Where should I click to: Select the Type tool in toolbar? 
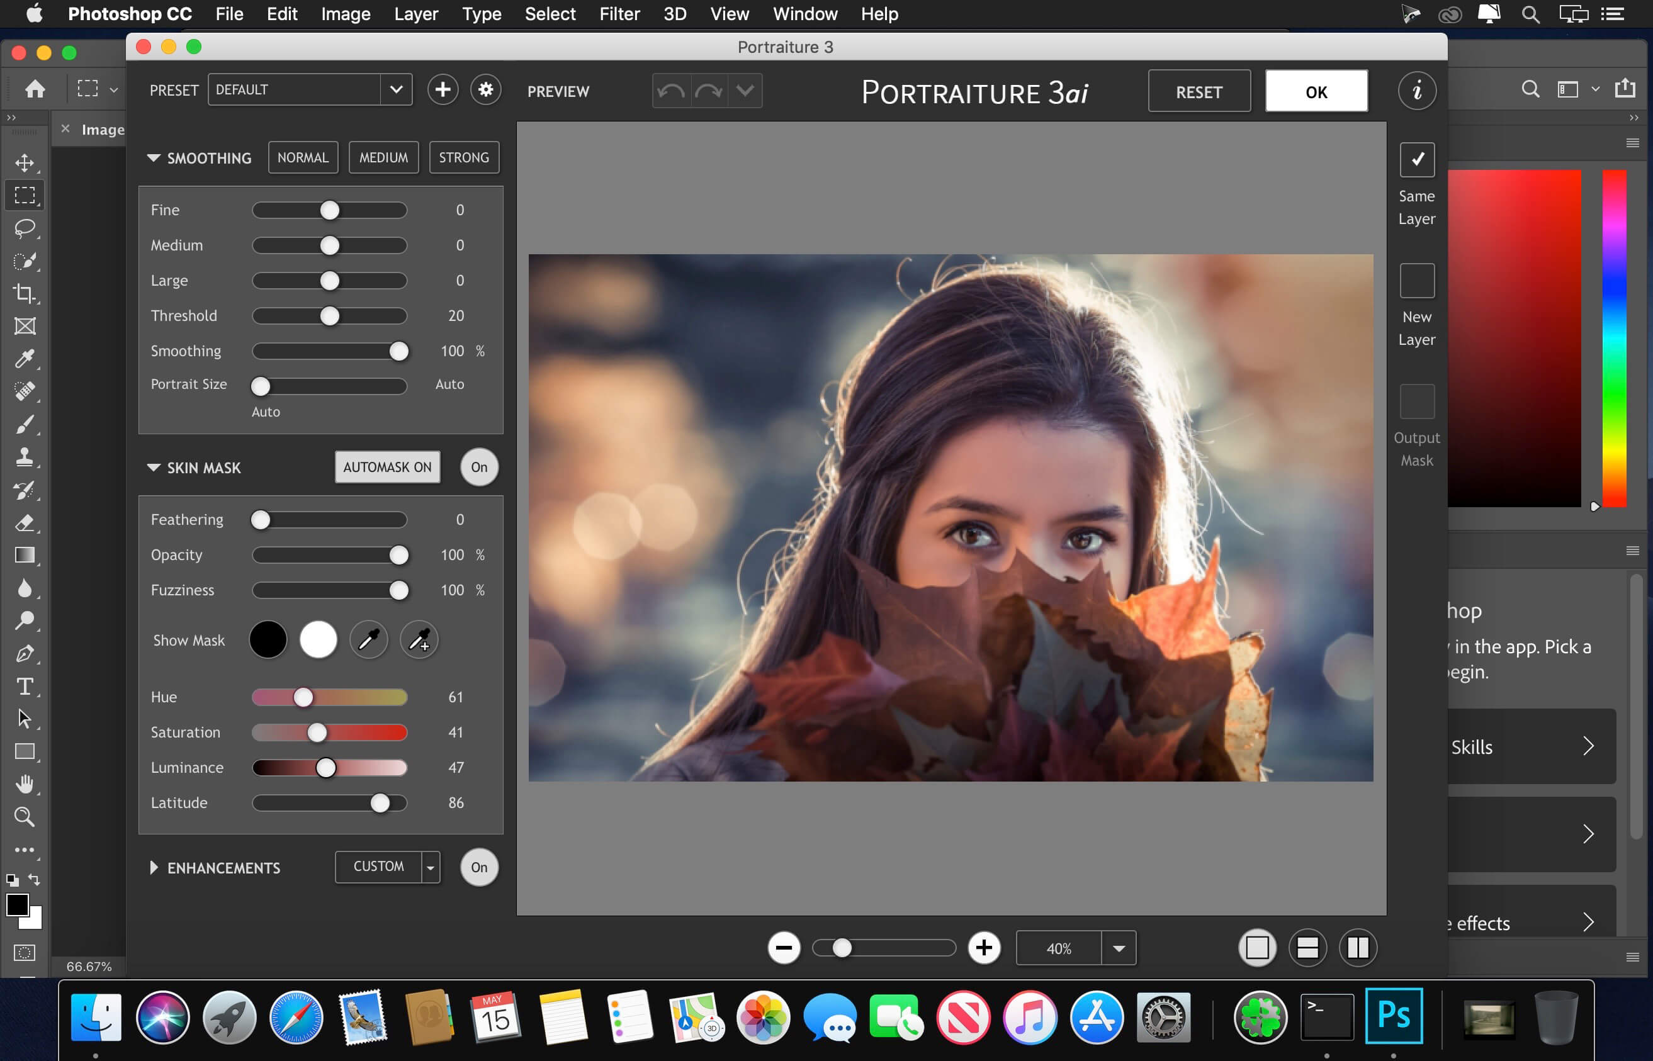coord(23,688)
